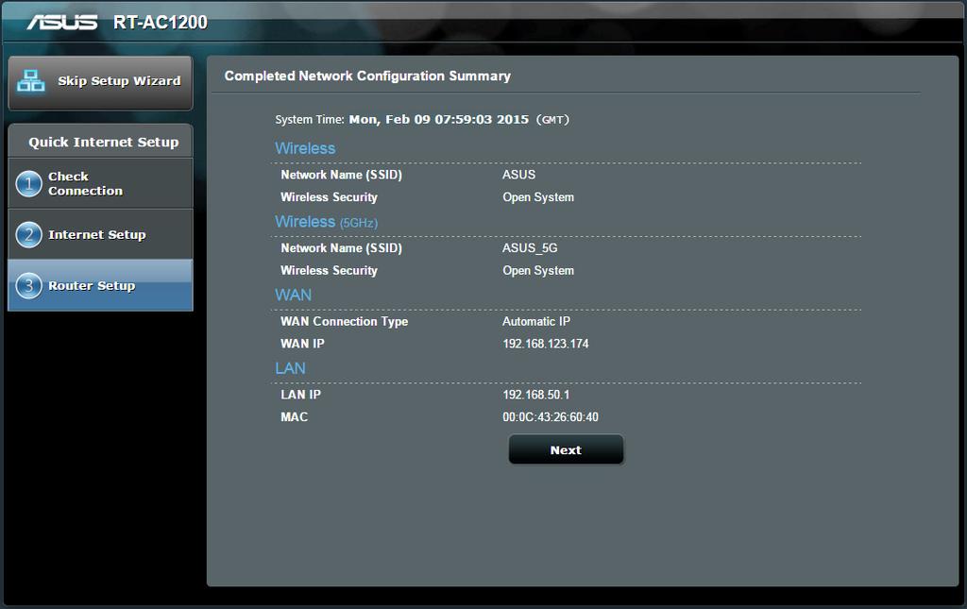Click the network icon beside Skip Setup Wizard
This screenshot has height=609, width=967.
[31, 81]
